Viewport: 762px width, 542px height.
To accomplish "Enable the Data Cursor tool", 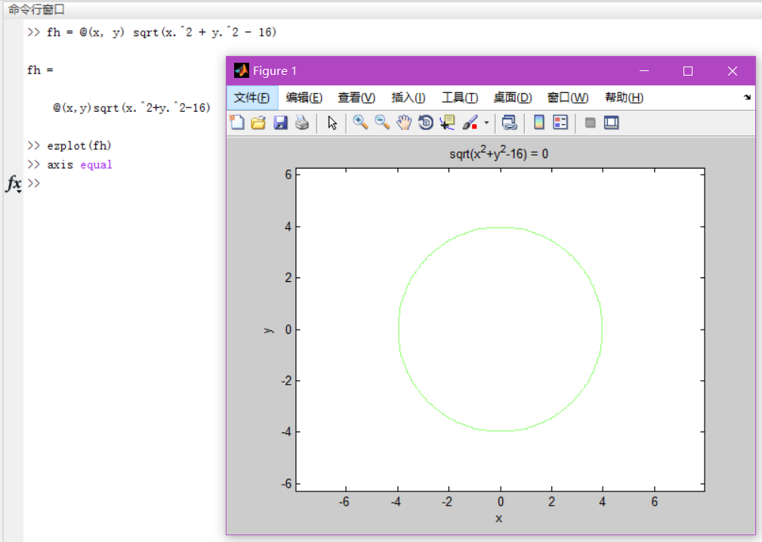I will 447,122.
